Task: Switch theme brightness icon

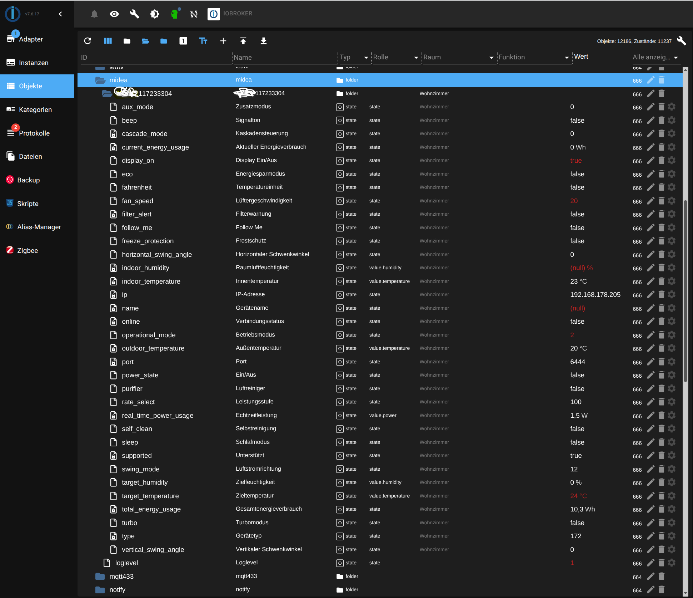Action: tap(155, 14)
